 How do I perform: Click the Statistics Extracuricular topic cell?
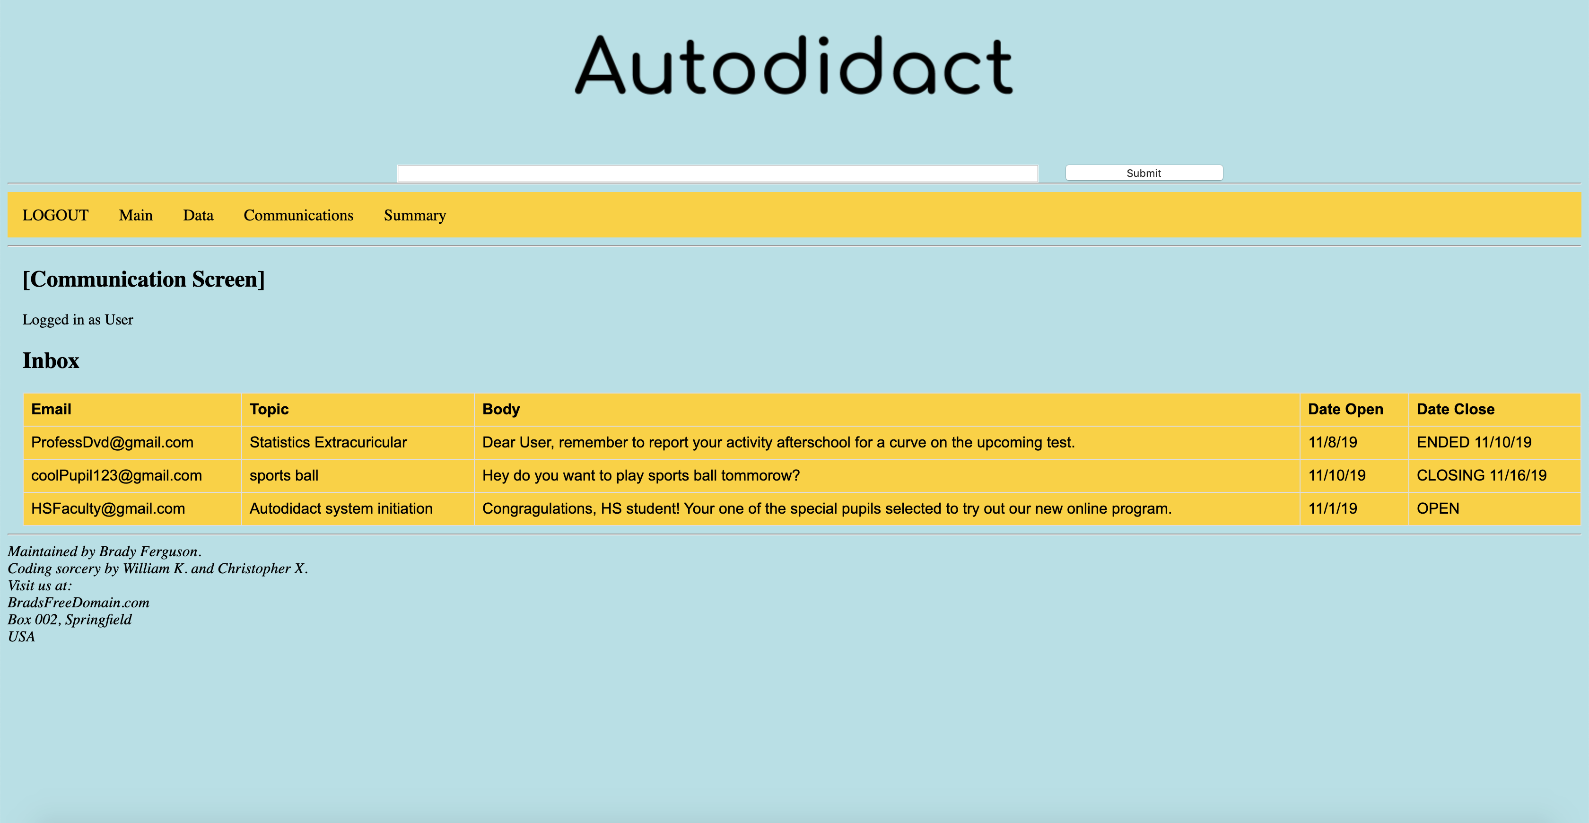pyautogui.click(x=328, y=442)
